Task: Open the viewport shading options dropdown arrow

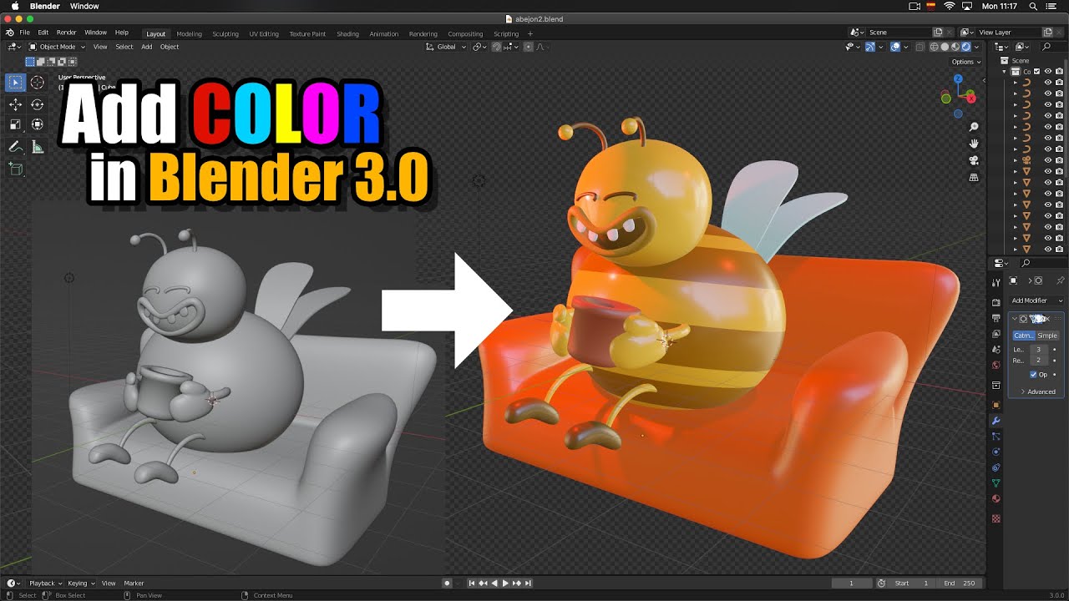Action: point(977,47)
